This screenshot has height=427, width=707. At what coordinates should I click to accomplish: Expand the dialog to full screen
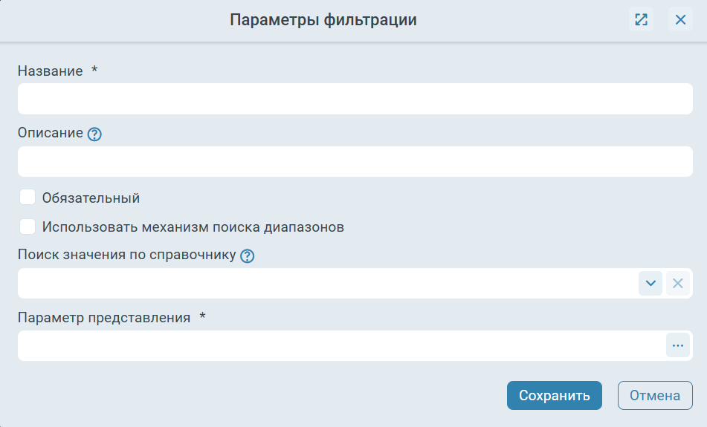641,19
